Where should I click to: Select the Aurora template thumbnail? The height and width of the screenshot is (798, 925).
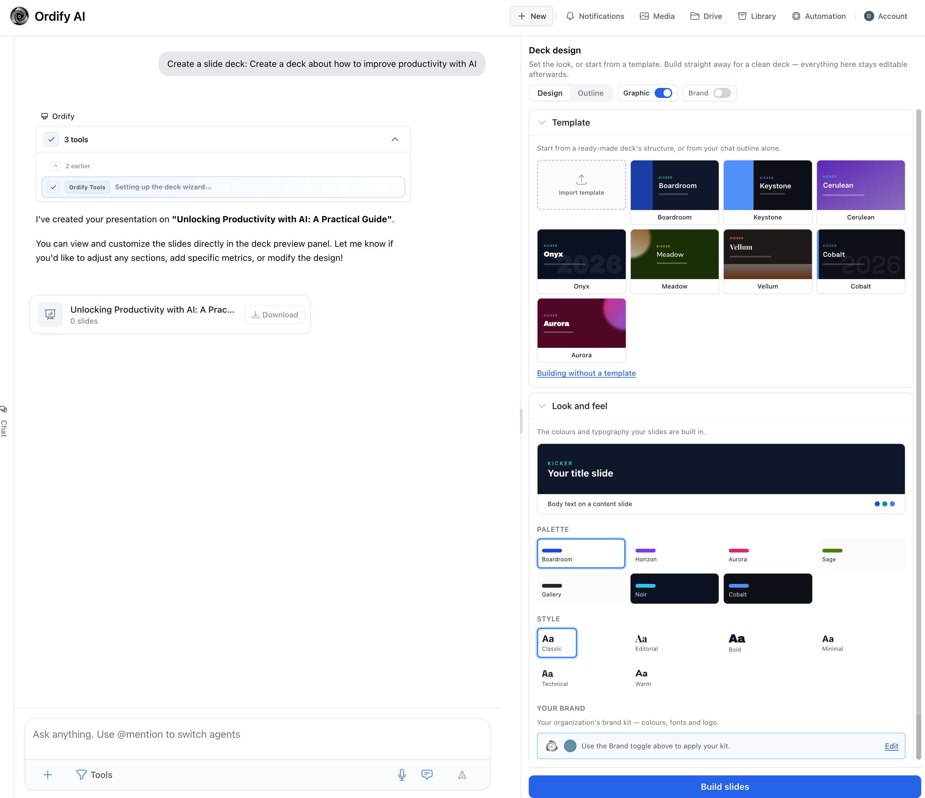[581, 330]
